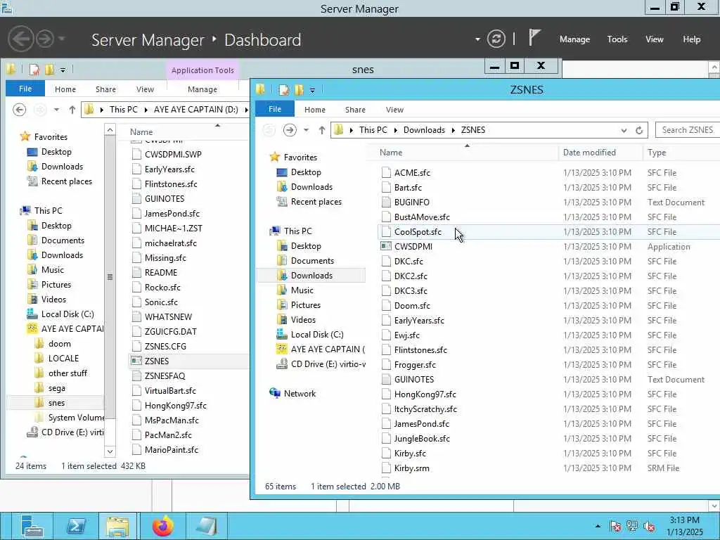This screenshot has height=540, width=720.
Task: Click the taskbar clock showing 3:13 PM
Action: click(684, 526)
